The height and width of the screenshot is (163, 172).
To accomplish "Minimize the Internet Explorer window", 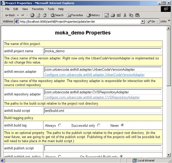I will point(160,3).
